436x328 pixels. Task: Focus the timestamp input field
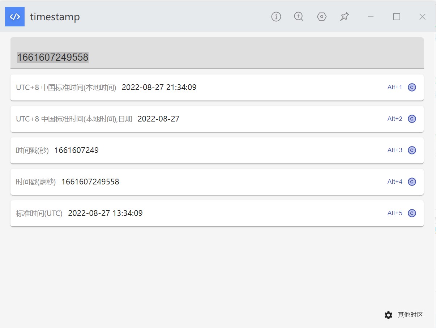coord(217,53)
